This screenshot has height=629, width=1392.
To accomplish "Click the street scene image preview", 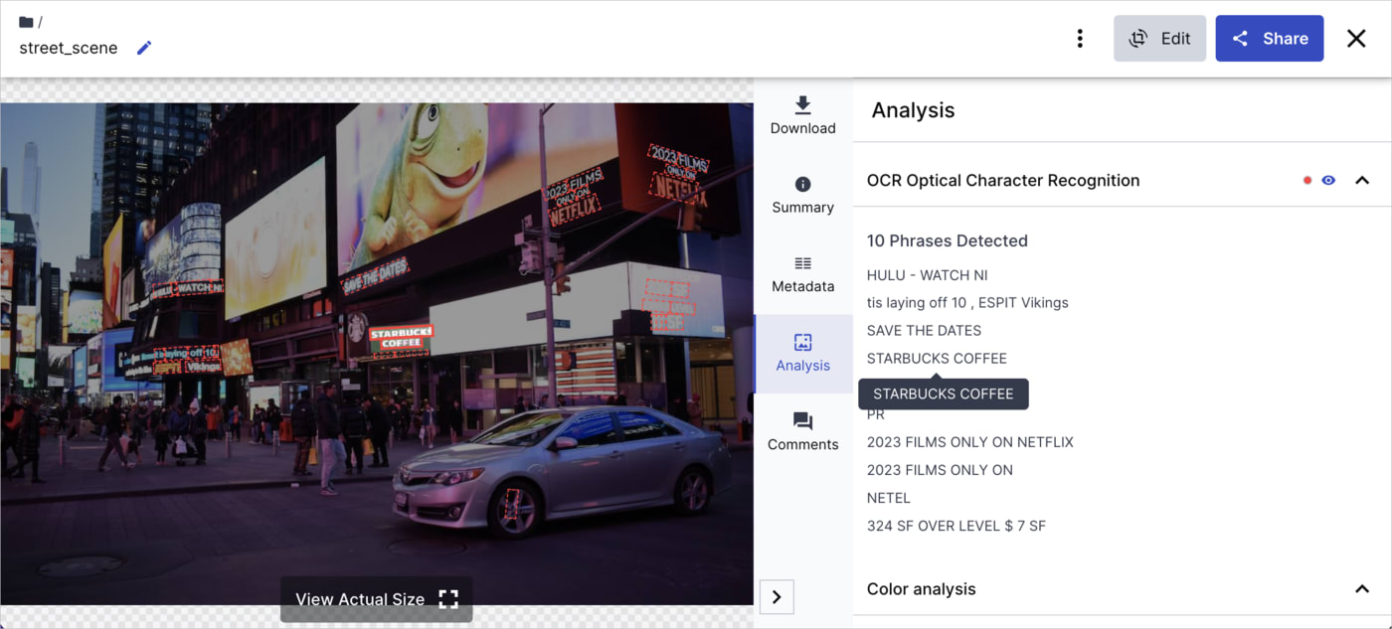I will pyautogui.click(x=377, y=354).
